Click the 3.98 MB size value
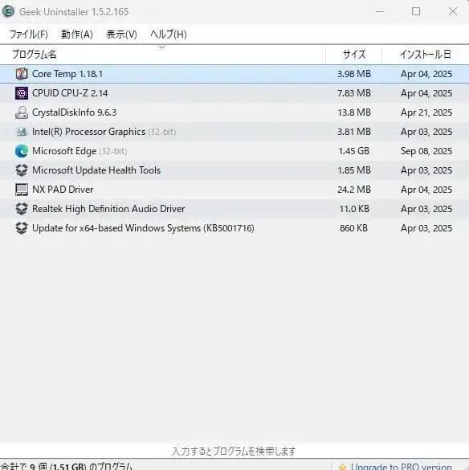 click(354, 74)
